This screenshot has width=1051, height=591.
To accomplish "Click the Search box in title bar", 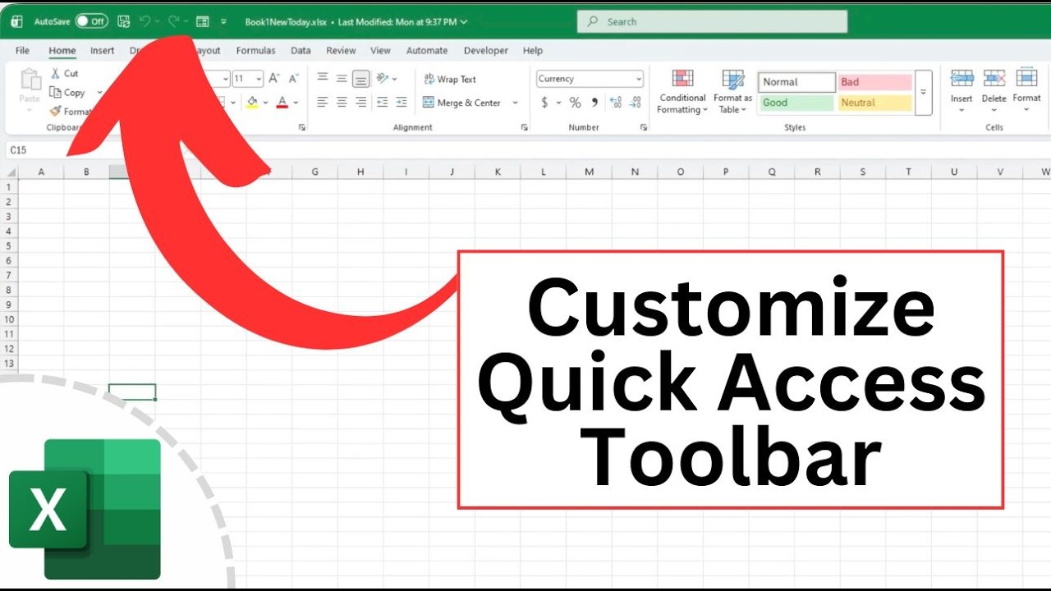I will [x=712, y=21].
